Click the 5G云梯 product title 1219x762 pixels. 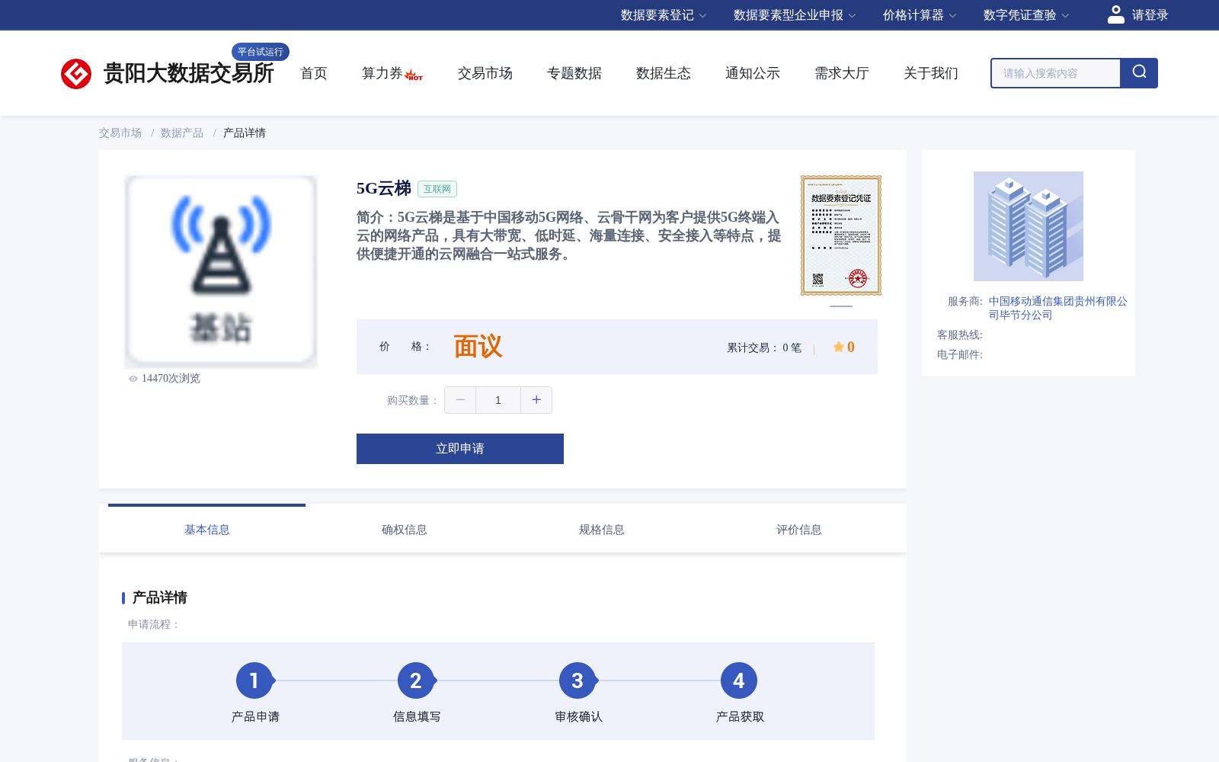[384, 188]
